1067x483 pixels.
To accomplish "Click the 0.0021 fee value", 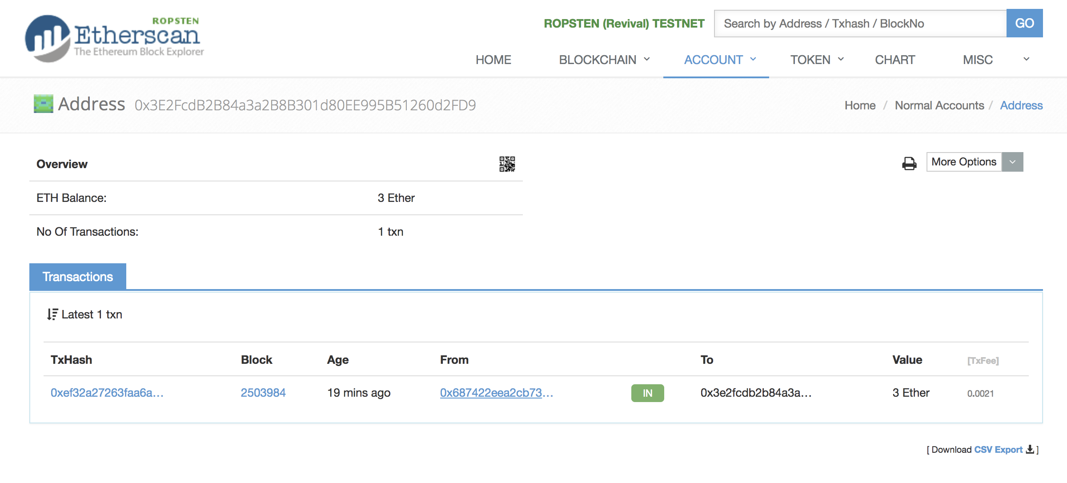I will (980, 394).
